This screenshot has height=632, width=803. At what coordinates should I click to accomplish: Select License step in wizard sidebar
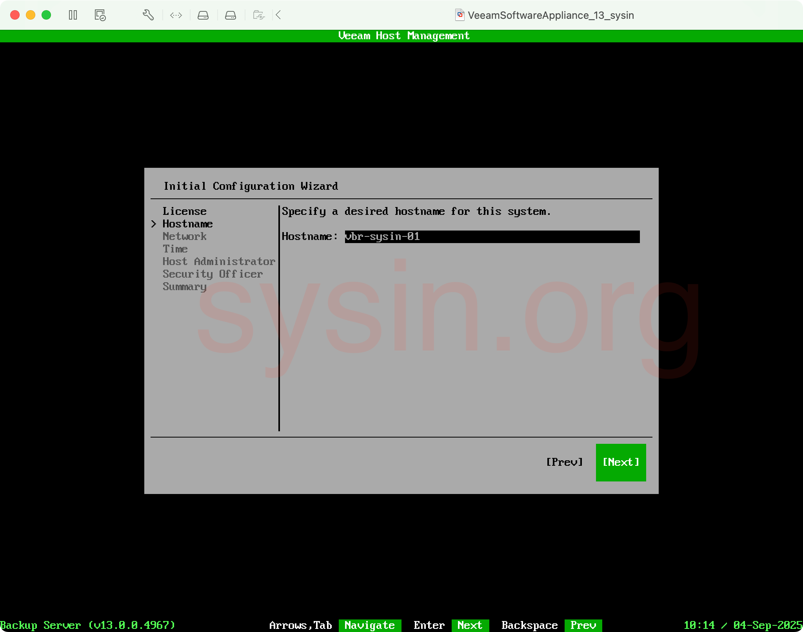184,211
